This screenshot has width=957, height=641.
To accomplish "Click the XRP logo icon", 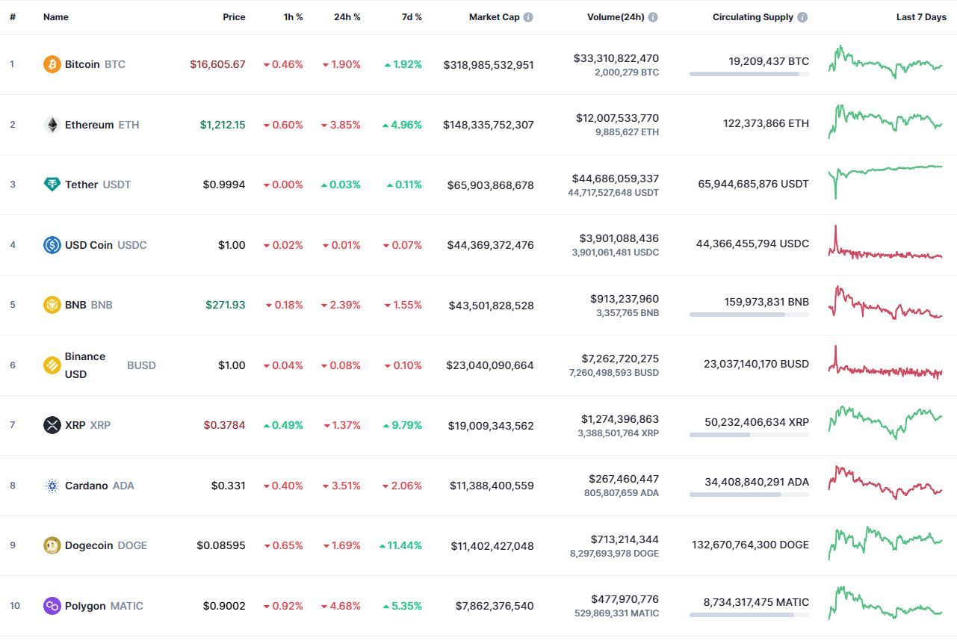I will pos(52,425).
